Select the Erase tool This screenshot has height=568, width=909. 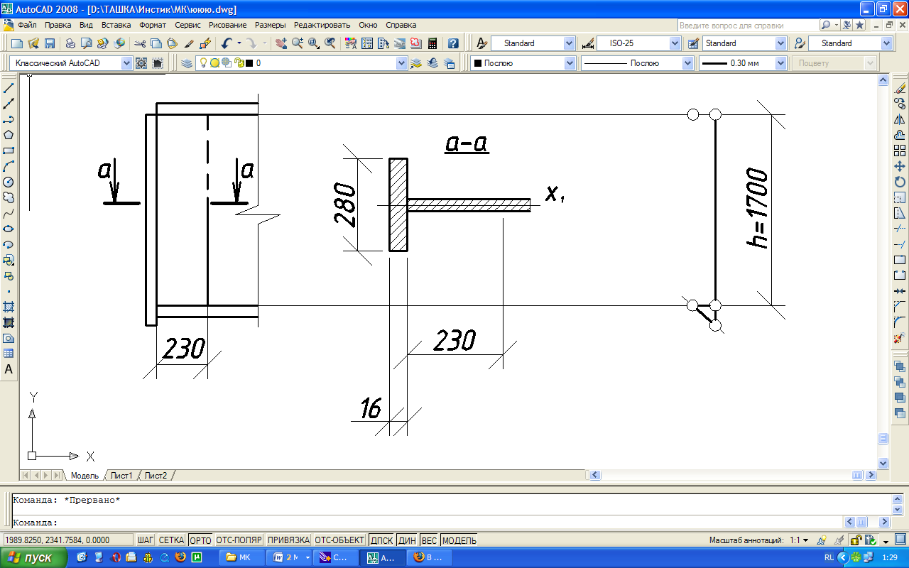click(x=900, y=88)
